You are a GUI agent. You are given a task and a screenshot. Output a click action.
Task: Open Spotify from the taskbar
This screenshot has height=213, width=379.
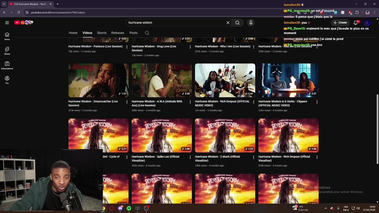pyautogui.click(x=129, y=208)
